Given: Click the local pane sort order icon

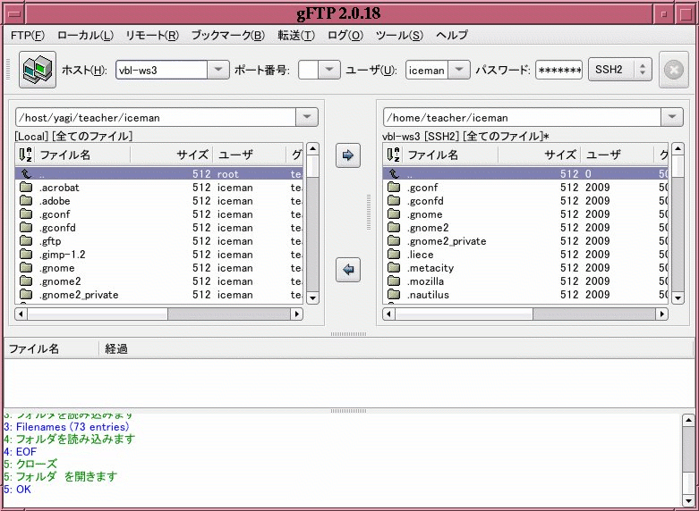Looking at the screenshot, I should point(26,155).
